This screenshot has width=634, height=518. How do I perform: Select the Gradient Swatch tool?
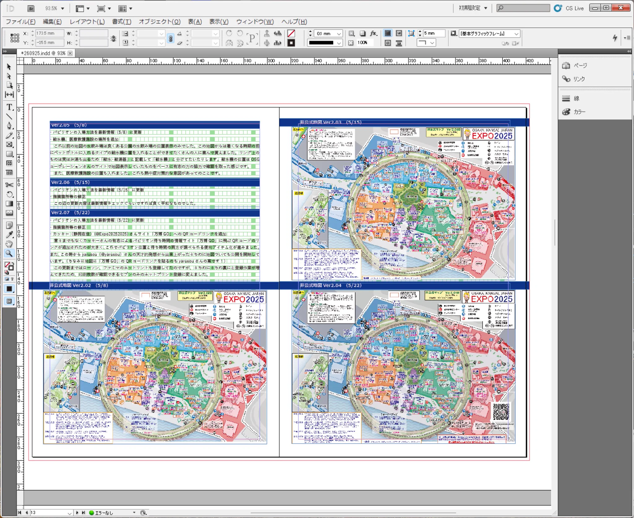point(9,204)
